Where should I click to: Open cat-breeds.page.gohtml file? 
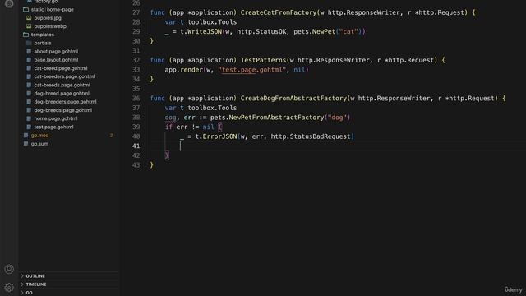click(x=62, y=85)
